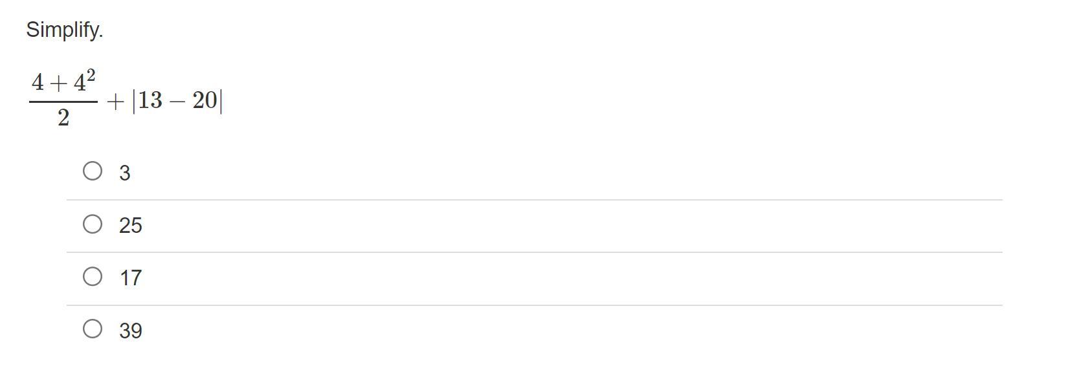Click the closing absolute value bar after 20
Image resolution: width=1066 pixels, height=381 pixels.
coord(221,101)
